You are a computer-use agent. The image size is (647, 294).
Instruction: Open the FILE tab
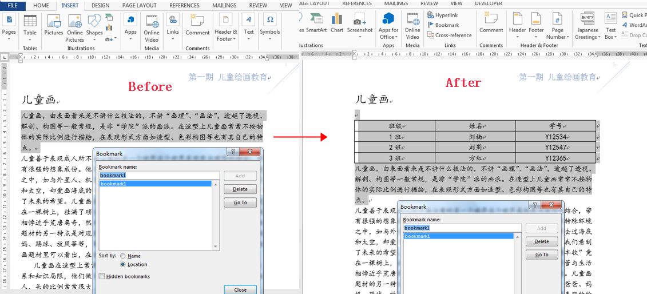coord(13,5)
